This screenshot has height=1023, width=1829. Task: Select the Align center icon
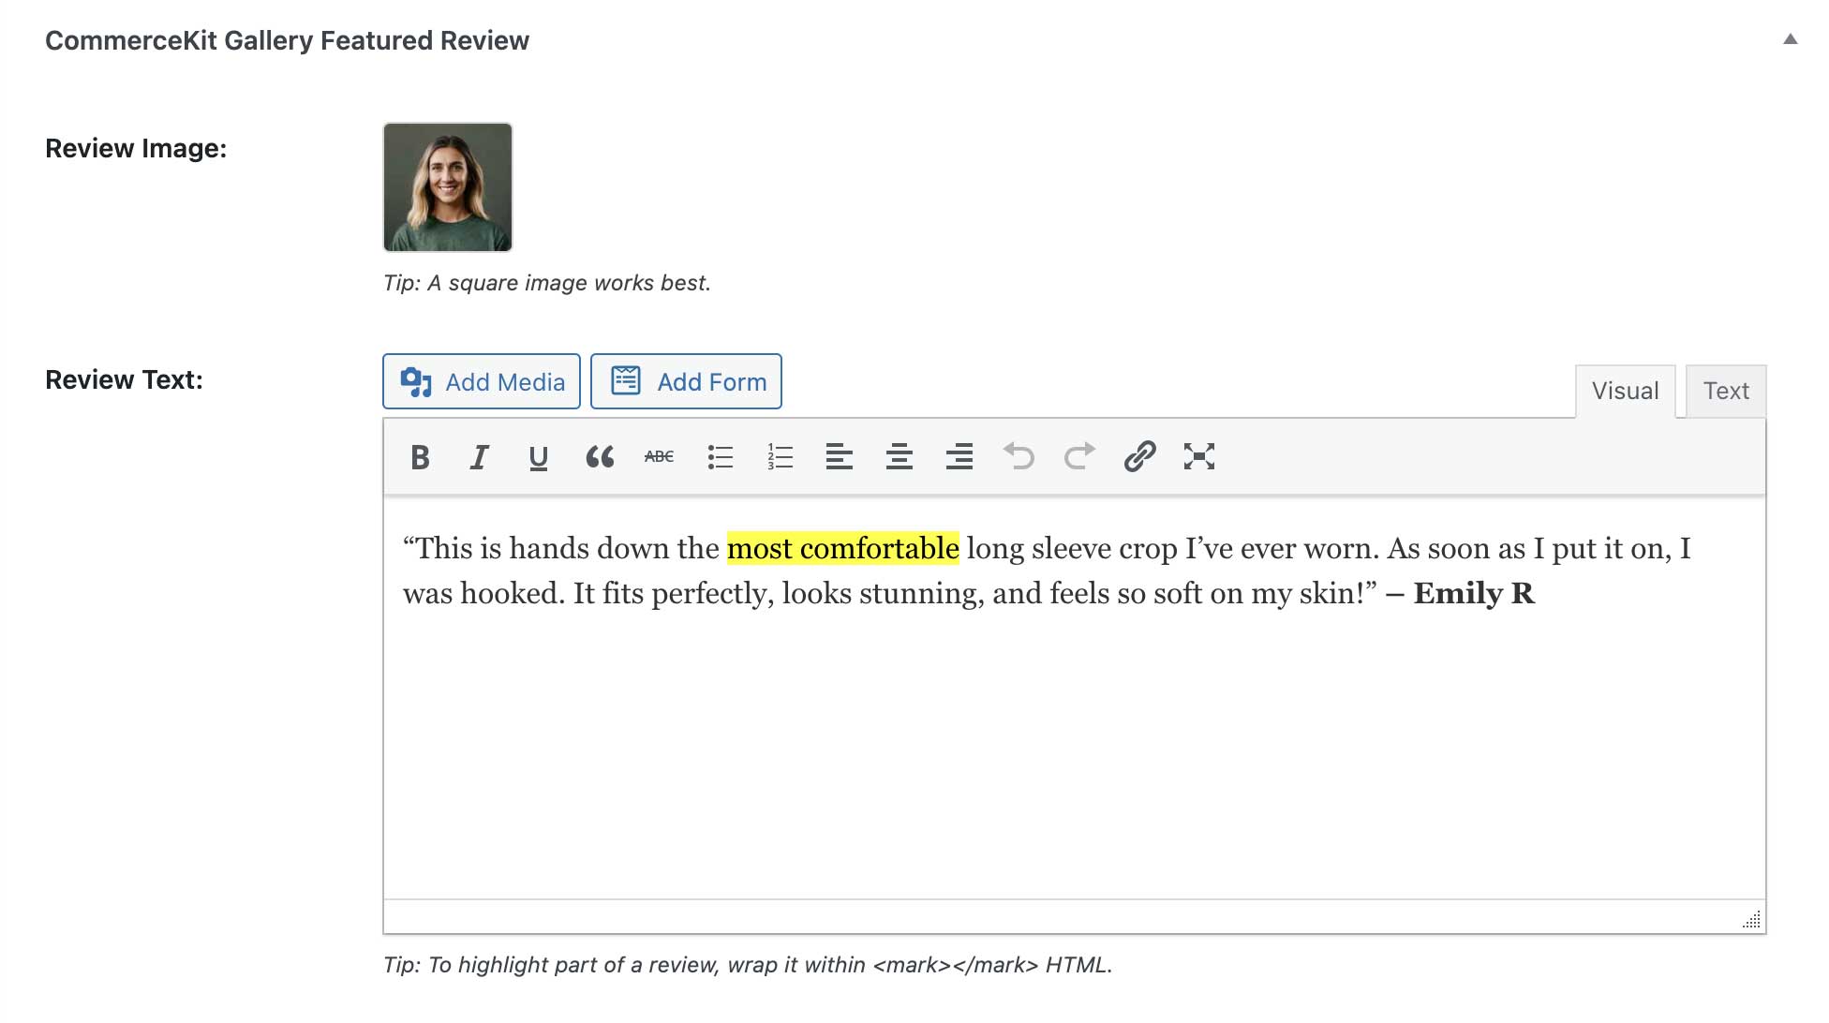900,455
